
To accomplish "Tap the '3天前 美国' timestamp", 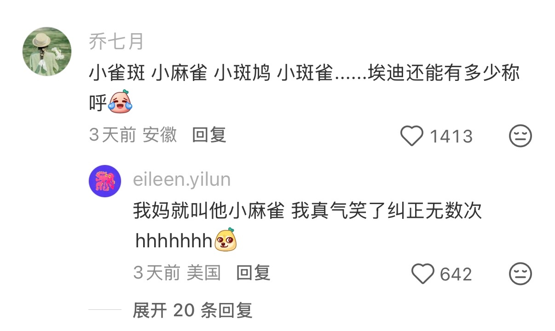I will click(x=177, y=273).
